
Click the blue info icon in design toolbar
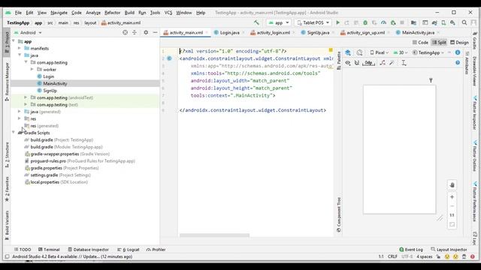[458, 52]
